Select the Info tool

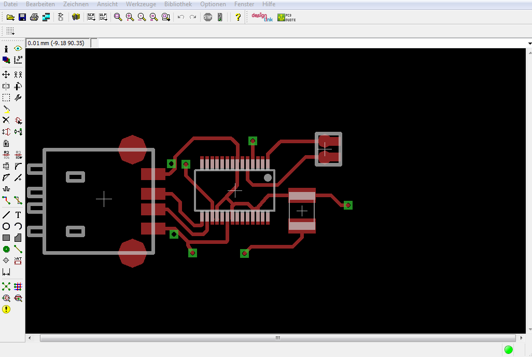6,49
